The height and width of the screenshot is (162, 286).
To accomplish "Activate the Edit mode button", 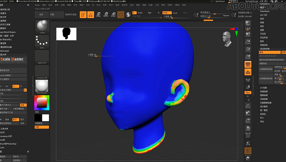I will pyautogui.click(x=83, y=15).
